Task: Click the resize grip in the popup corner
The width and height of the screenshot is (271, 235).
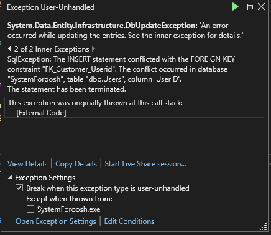Action: (x=264, y=227)
